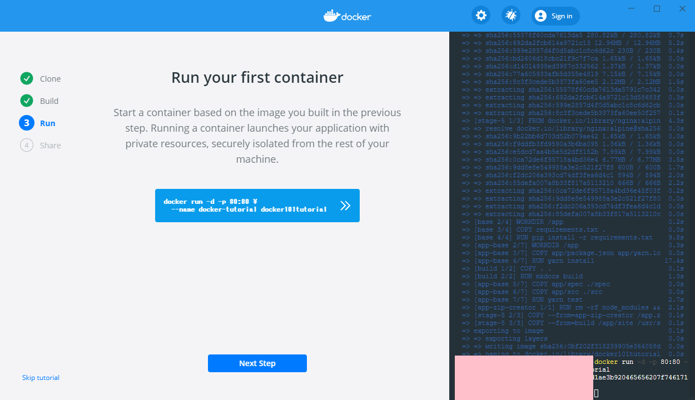The image size is (695, 400).
Task: Click the Sign in button
Action: tap(555, 16)
